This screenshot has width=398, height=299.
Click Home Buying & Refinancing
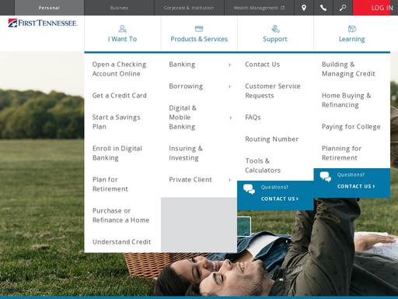(346, 100)
